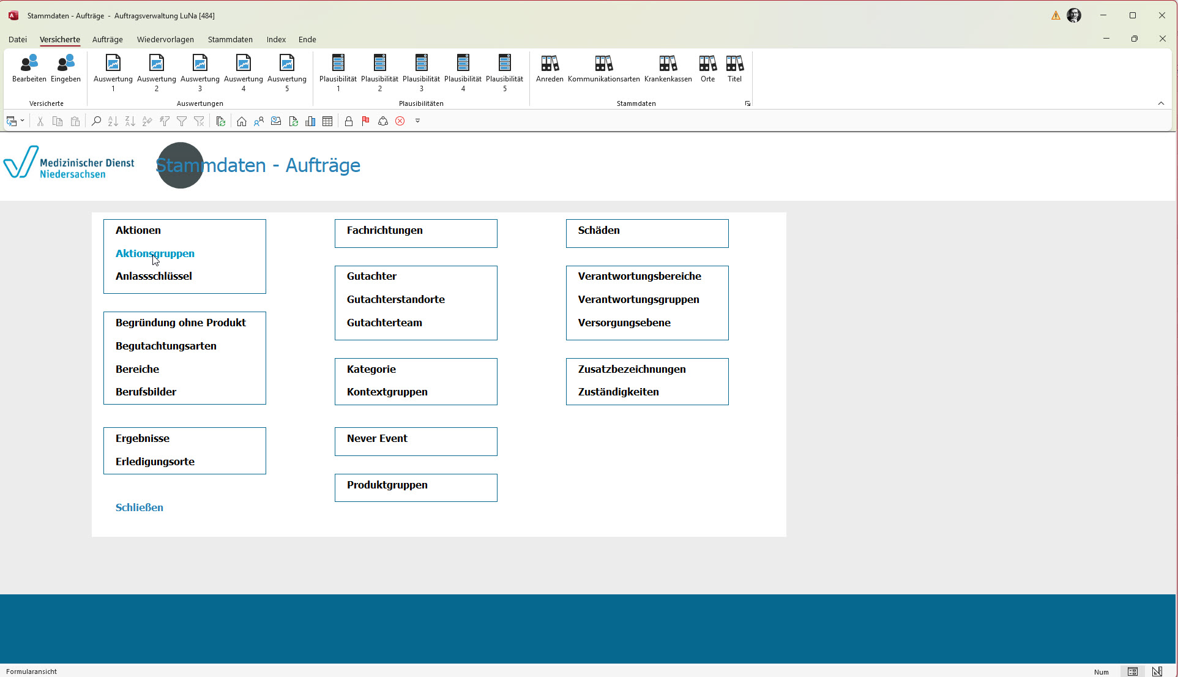
Task: Switch to design view in status bar
Action: point(1157,671)
